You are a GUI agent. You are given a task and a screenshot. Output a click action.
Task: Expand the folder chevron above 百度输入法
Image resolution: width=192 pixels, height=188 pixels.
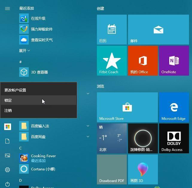[x=88, y=94]
